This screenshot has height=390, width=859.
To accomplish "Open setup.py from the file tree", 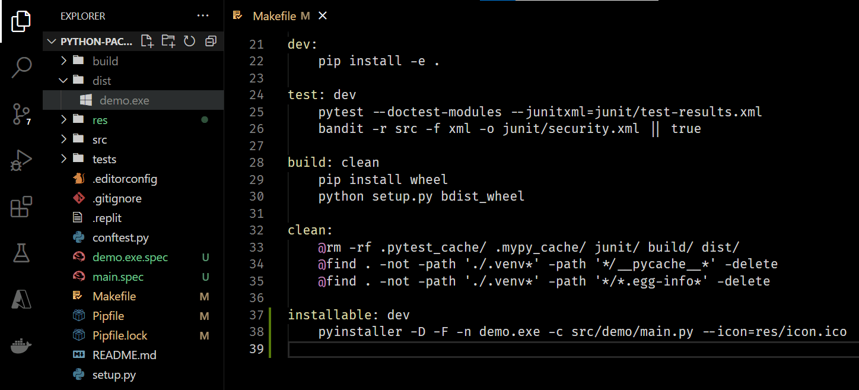I will pyautogui.click(x=133, y=375).
